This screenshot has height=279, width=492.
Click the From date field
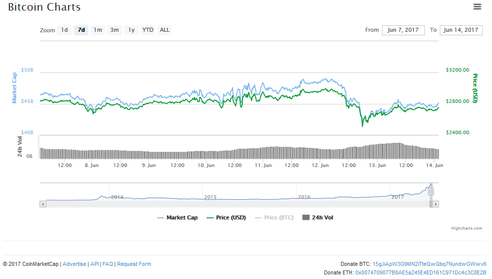coord(403,30)
